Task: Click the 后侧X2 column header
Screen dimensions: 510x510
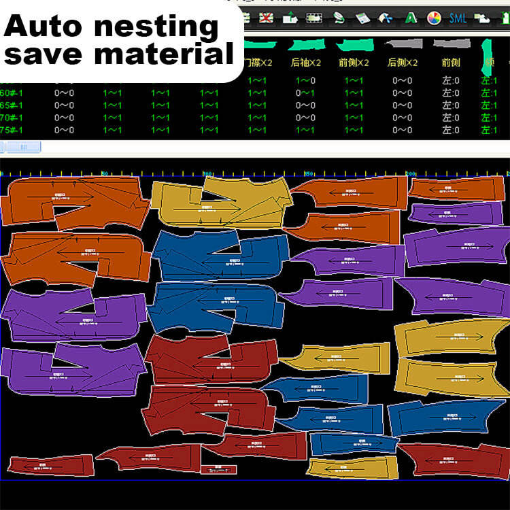Action: (x=403, y=63)
